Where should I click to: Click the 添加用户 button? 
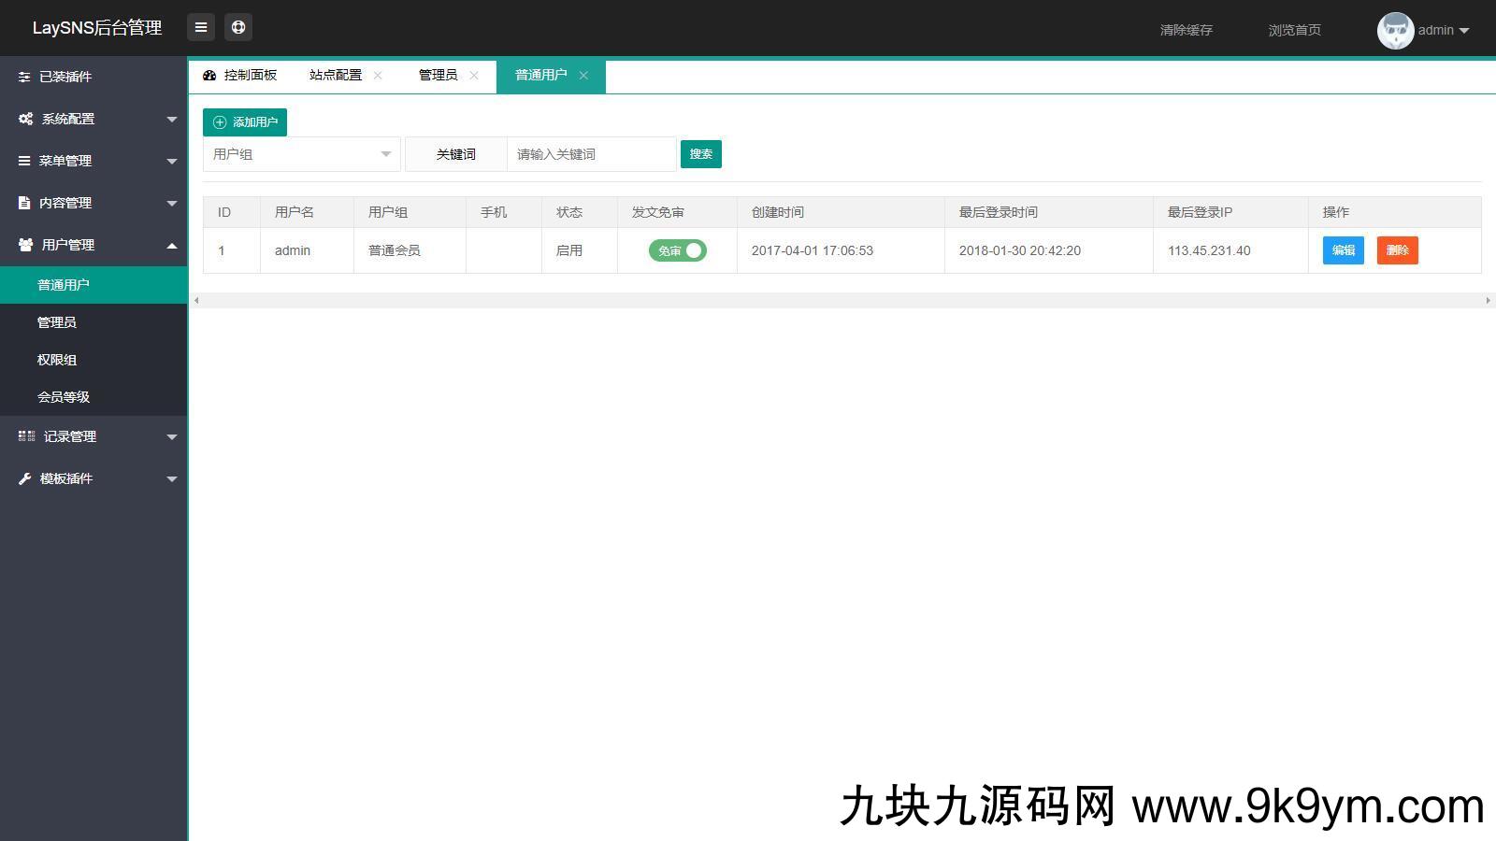click(x=245, y=122)
